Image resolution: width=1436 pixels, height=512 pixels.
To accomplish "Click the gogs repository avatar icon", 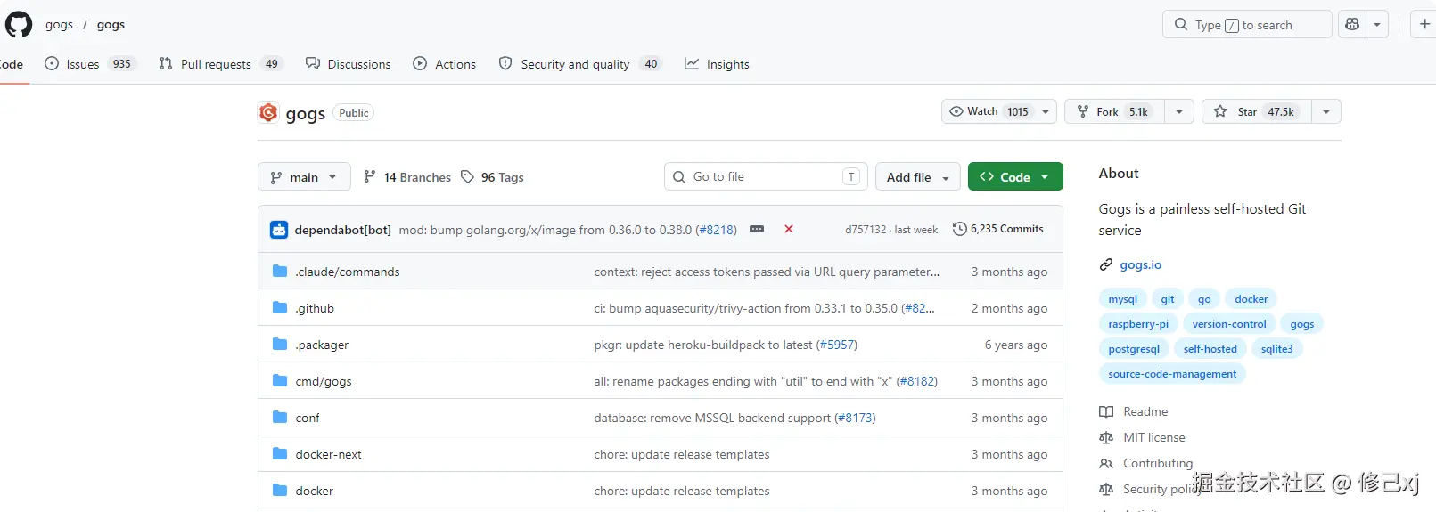I will click(x=268, y=113).
